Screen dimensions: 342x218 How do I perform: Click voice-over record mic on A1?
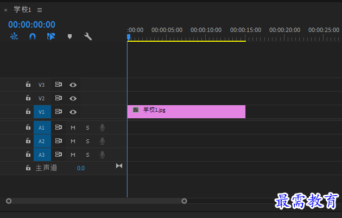pos(102,127)
